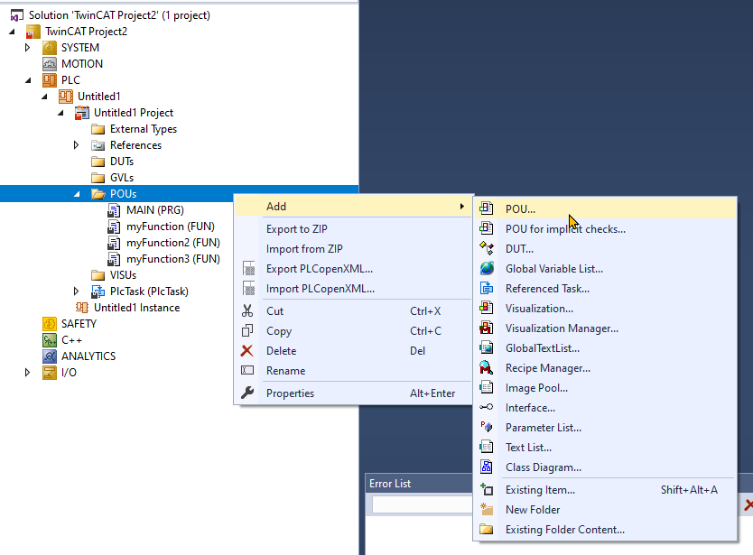Image resolution: width=753 pixels, height=555 pixels.
Task: Choose Import from ZIP
Action: 304,249
